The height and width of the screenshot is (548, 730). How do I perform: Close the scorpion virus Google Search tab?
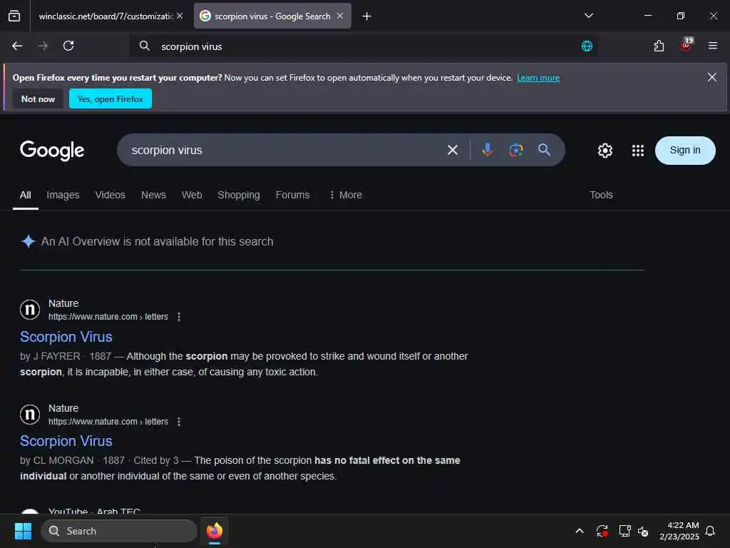340,16
